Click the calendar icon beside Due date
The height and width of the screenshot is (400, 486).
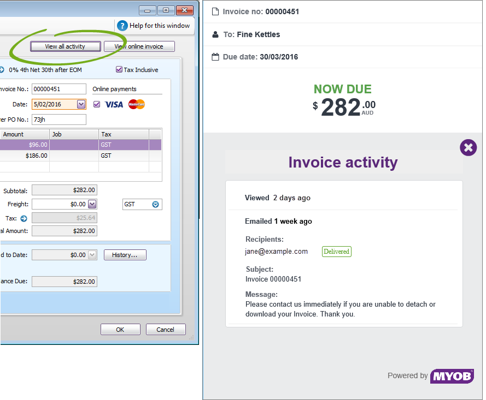pyautogui.click(x=215, y=57)
